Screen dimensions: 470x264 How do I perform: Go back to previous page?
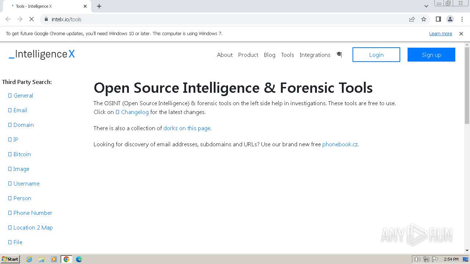(x=8, y=19)
